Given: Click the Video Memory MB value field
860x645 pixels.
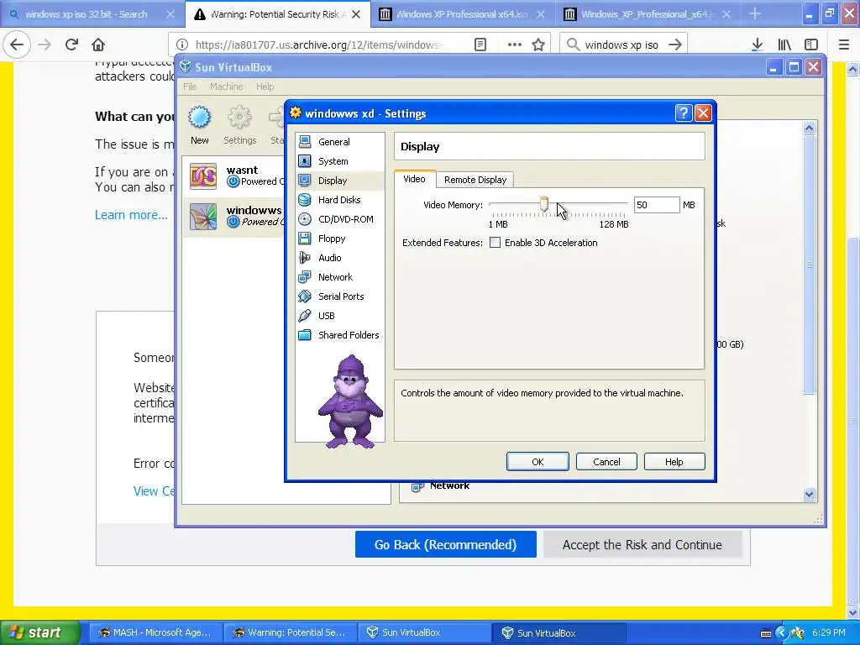Looking at the screenshot, I should click(657, 205).
